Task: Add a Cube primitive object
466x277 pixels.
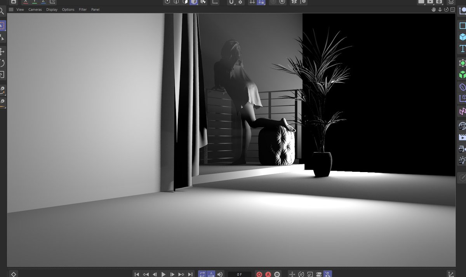Action: 463,37
